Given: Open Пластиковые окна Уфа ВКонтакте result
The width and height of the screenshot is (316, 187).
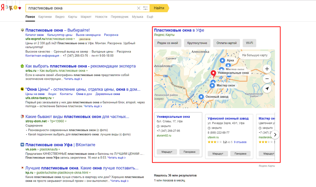Looking at the screenshot, I should [60, 145].
